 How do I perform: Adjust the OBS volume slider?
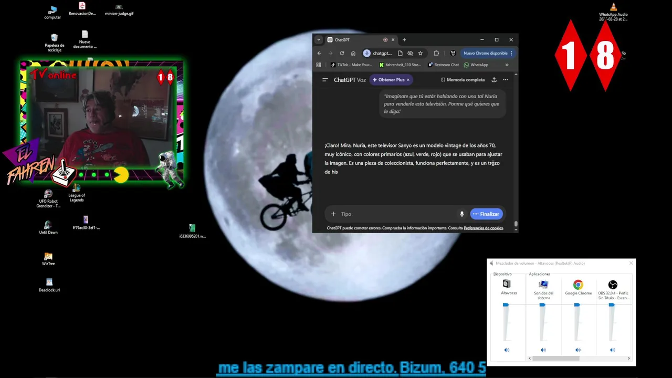(612, 304)
